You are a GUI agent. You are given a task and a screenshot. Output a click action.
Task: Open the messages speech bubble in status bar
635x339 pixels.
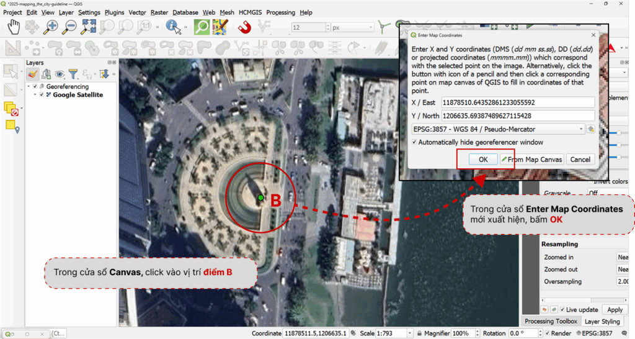pyautogui.click(x=624, y=333)
